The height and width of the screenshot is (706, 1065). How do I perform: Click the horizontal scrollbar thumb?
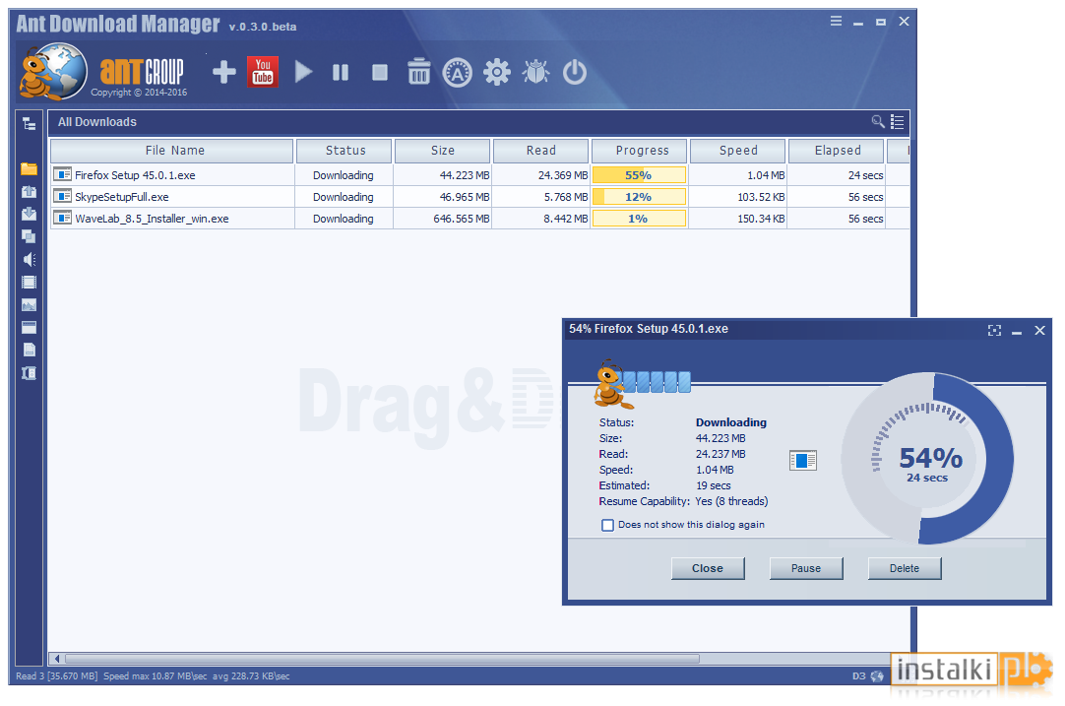(x=382, y=659)
